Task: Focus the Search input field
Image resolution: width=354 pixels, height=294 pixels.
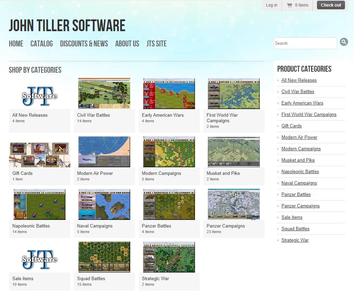Action: (305, 43)
